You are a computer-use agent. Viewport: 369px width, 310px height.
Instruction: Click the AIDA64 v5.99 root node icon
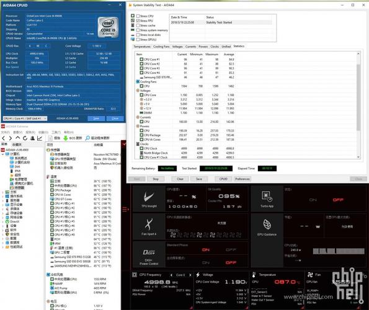point(3,150)
